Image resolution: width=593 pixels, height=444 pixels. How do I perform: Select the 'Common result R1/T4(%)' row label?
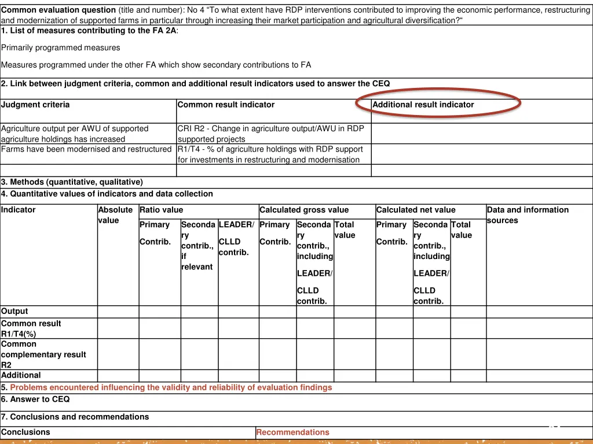point(31,328)
